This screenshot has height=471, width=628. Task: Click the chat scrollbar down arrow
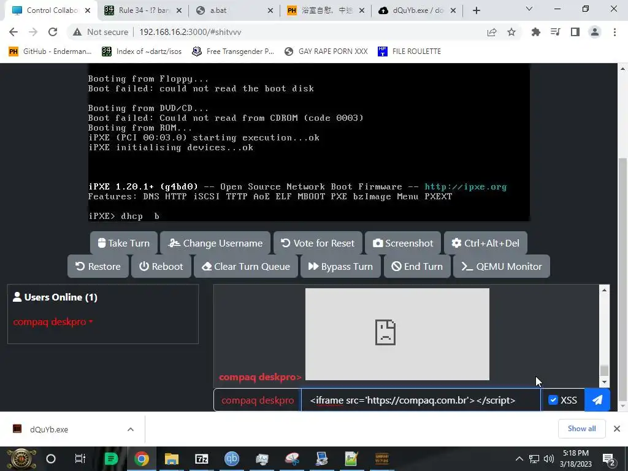click(x=604, y=382)
